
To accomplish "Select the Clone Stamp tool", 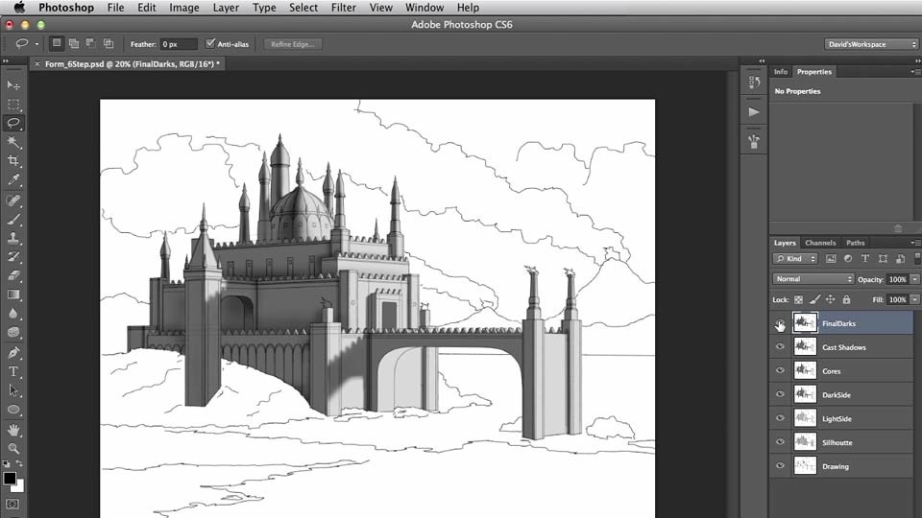I will coord(13,238).
